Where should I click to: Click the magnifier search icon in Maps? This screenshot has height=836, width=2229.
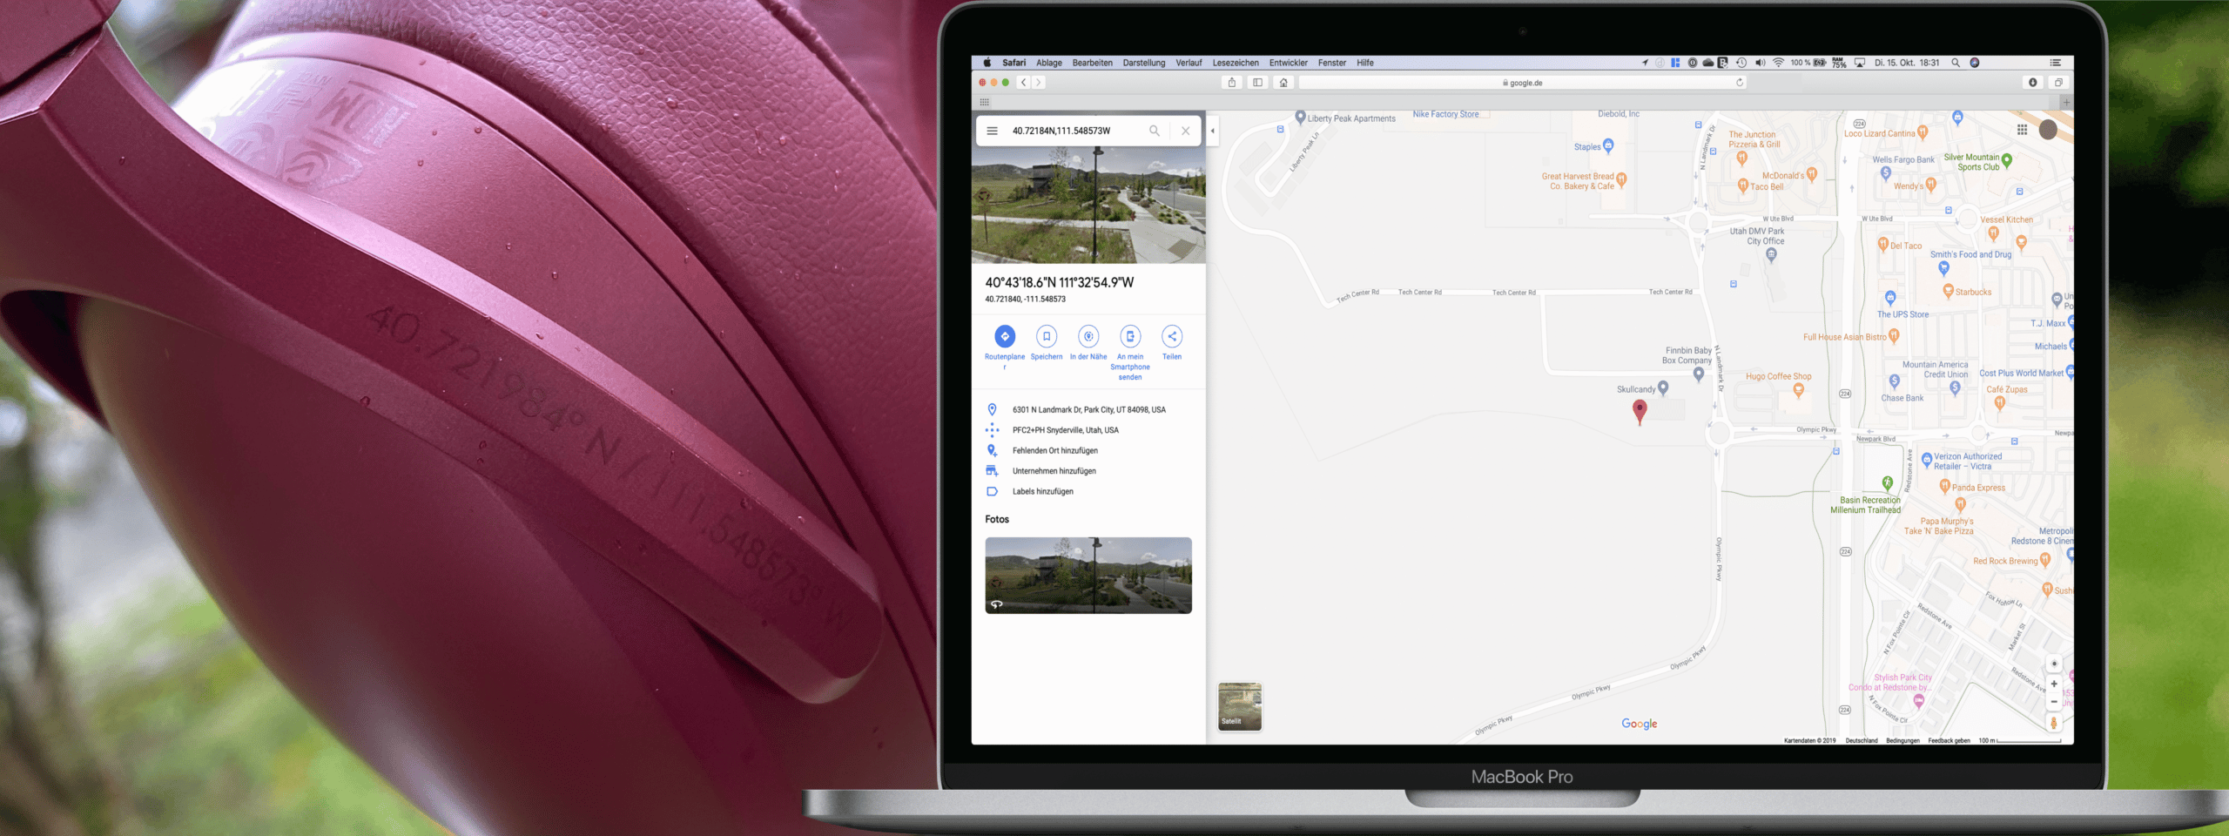tap(1154, 131)
